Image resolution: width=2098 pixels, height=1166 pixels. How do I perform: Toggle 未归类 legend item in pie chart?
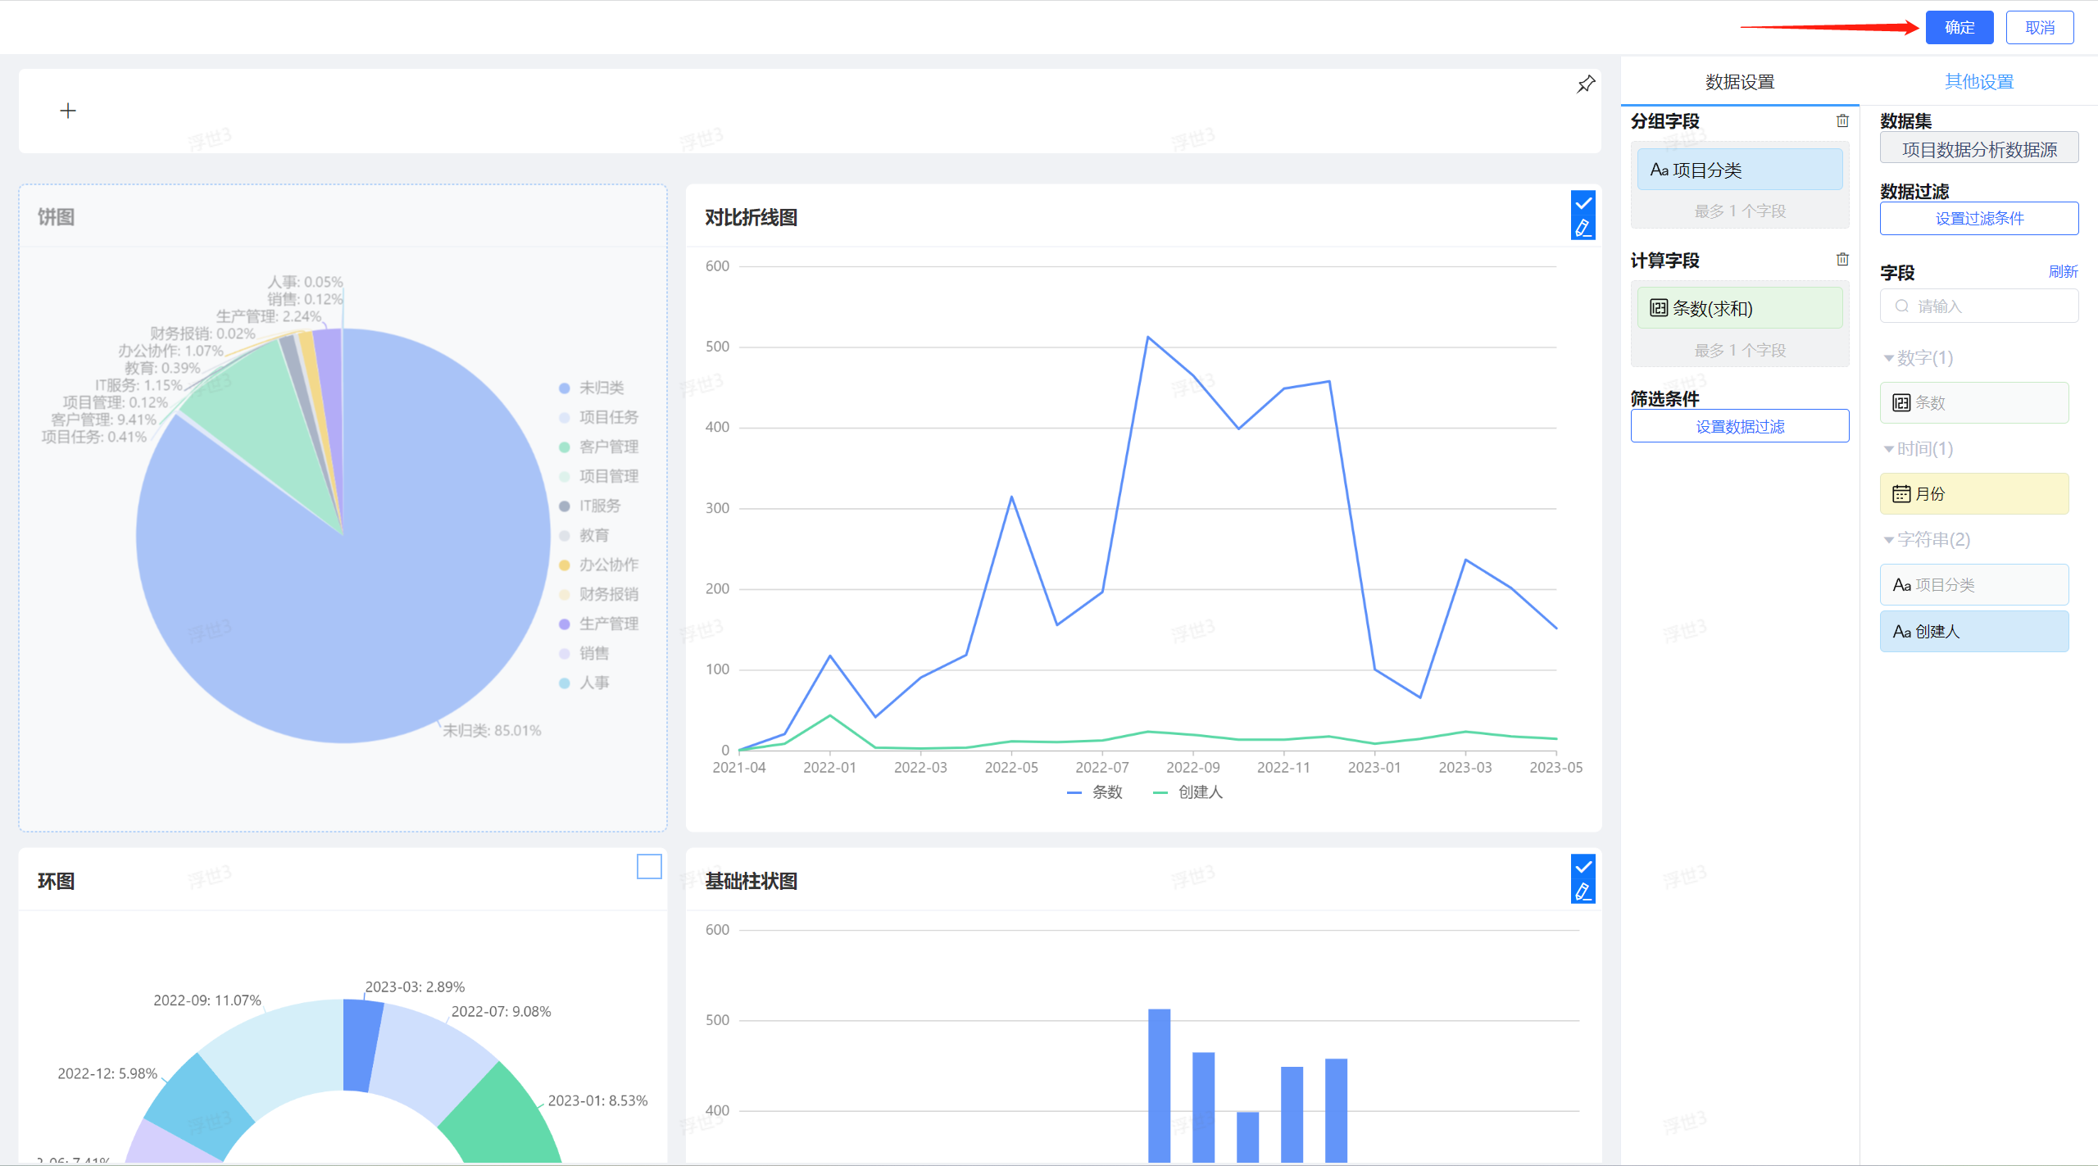click(x=592, y=388)
